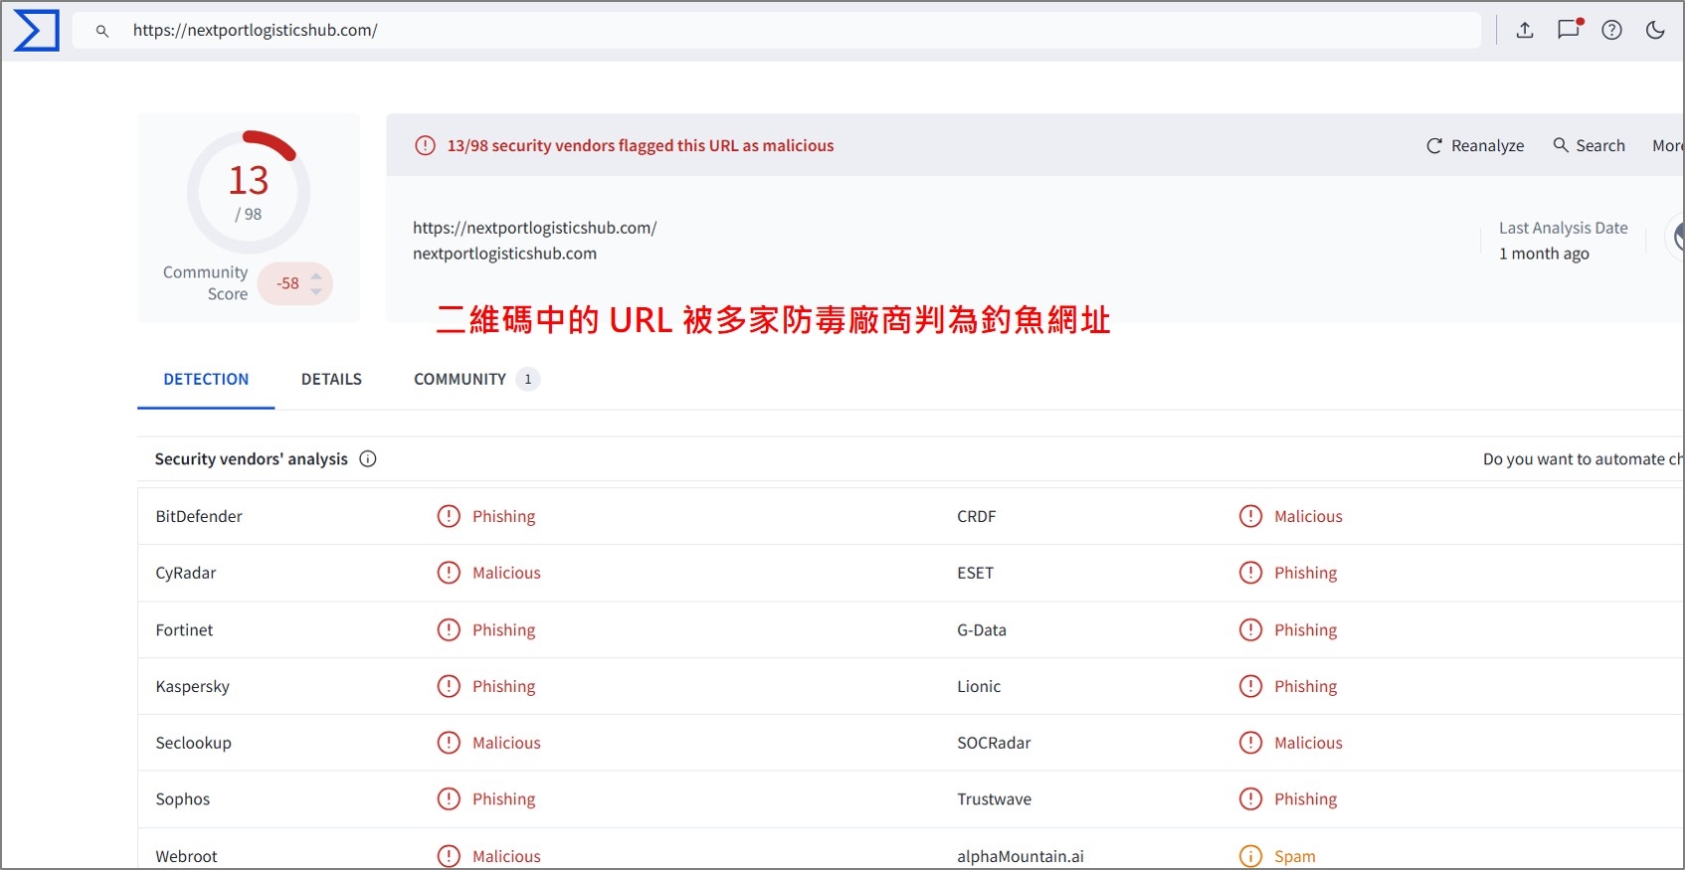Screen dimensions: 1685x870
Task: Expand the More menu
Action: point(1667,145)
